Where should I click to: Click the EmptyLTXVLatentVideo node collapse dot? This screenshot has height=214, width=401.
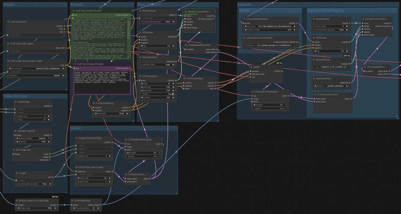point(77,138)
